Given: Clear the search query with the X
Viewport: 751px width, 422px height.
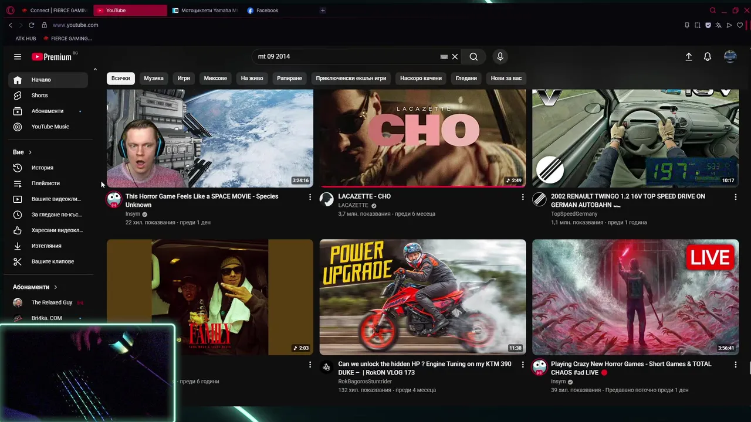Looking at the screenshot, I should pos(455,57).
